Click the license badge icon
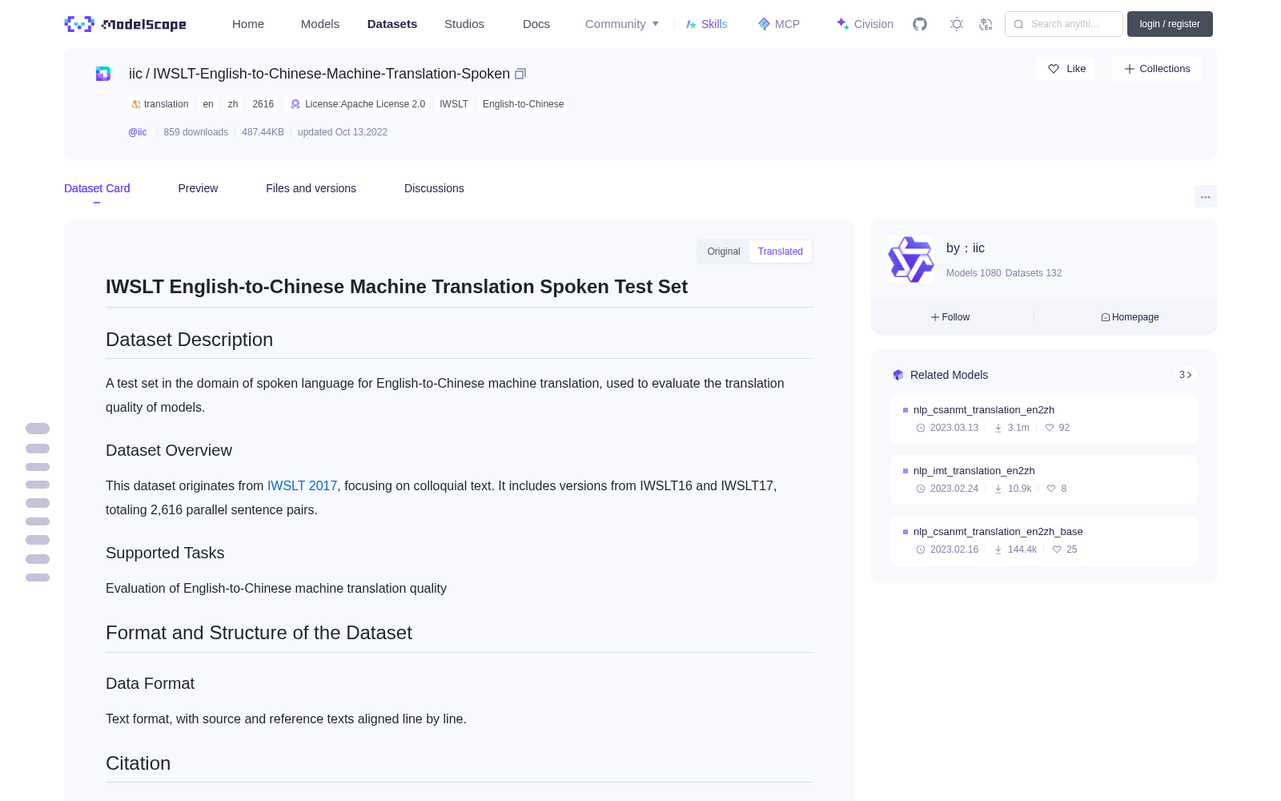The image size is (1281, 801). coord(295,104)
